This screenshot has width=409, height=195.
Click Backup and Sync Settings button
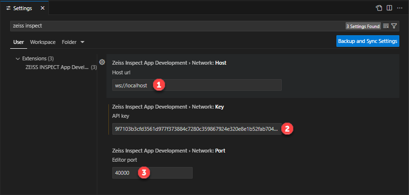coord(367,41)
